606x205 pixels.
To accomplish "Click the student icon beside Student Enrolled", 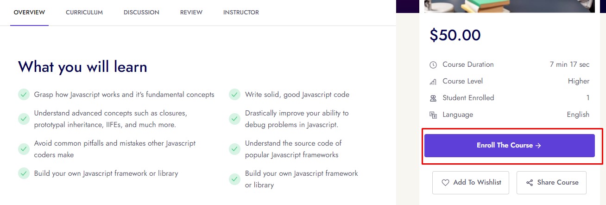I will [x=433, y=98].
